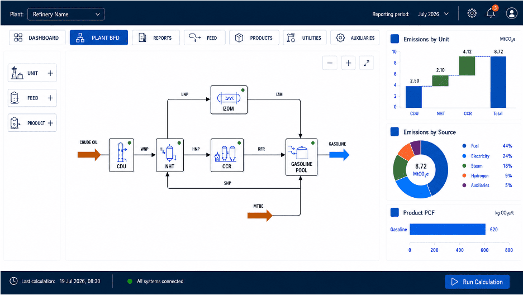523x295 pixels.
Task: Open the Feed tab
Action: tap(205, 37)
